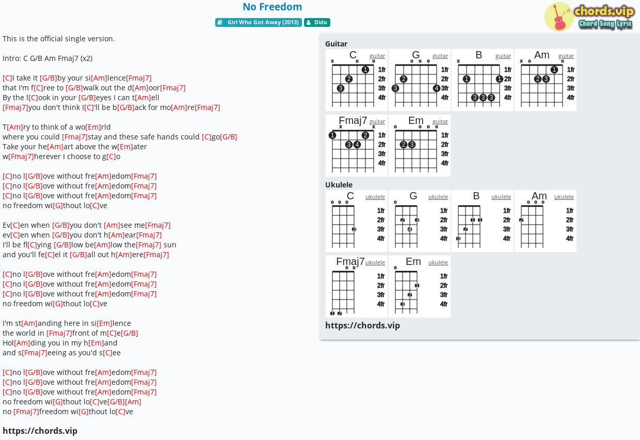The height and width of the screenshot is (440, 640).
Task: Click the ukulele Em chord diagram
Action: tap(420, 287)
